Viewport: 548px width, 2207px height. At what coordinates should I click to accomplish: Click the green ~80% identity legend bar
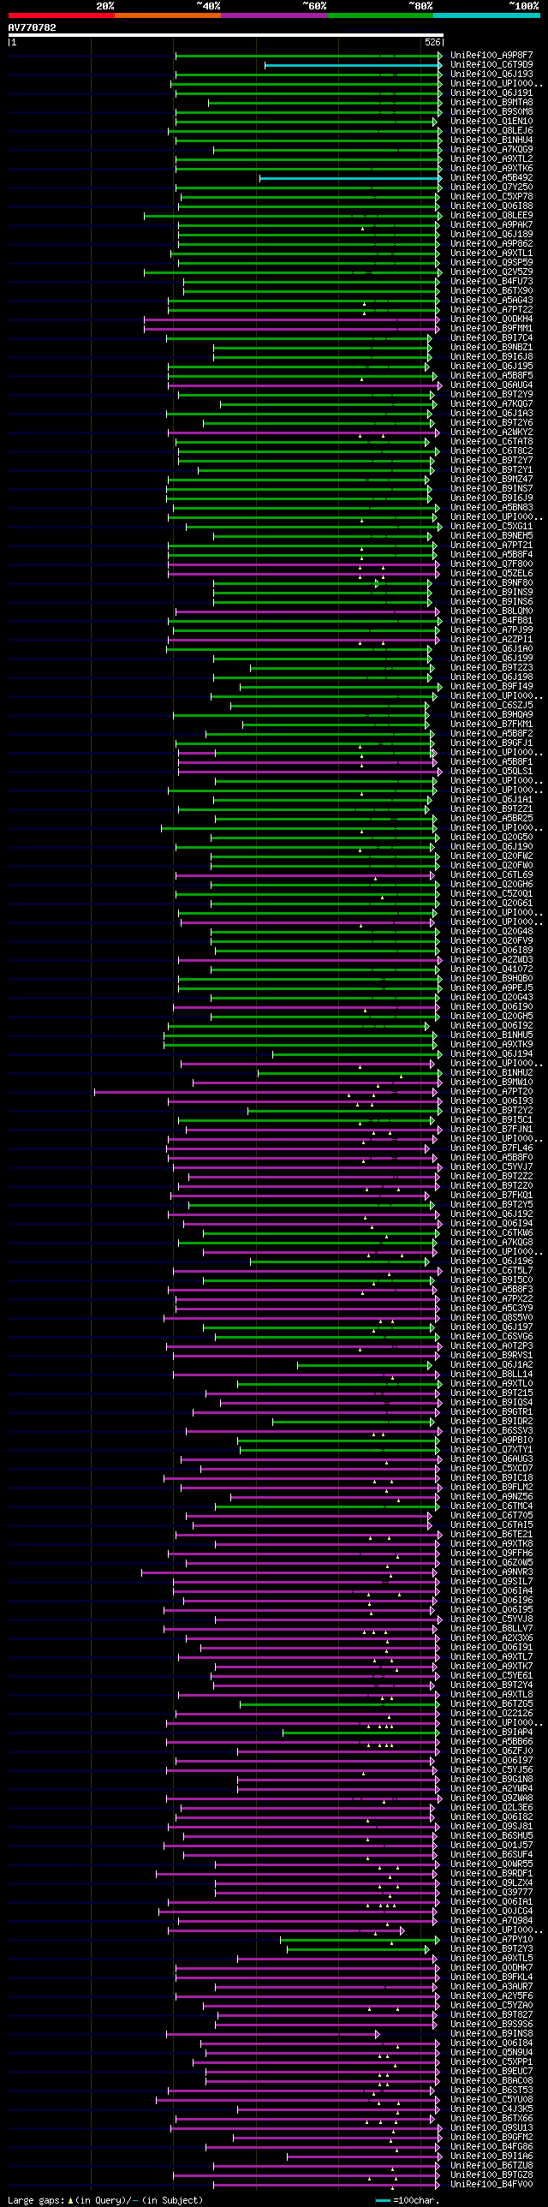pyautogui.click(x=380, y=15)
